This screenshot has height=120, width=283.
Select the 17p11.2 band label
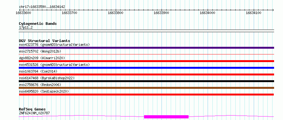click(26, 28)
